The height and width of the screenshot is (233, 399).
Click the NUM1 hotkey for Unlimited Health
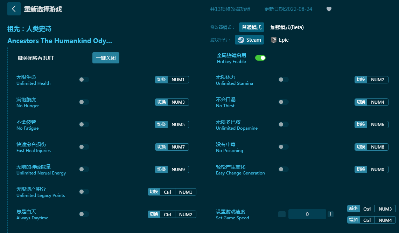pyautogui.click(x=178, y=80)
